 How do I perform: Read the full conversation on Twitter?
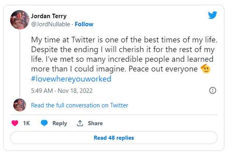click(80, 105)
